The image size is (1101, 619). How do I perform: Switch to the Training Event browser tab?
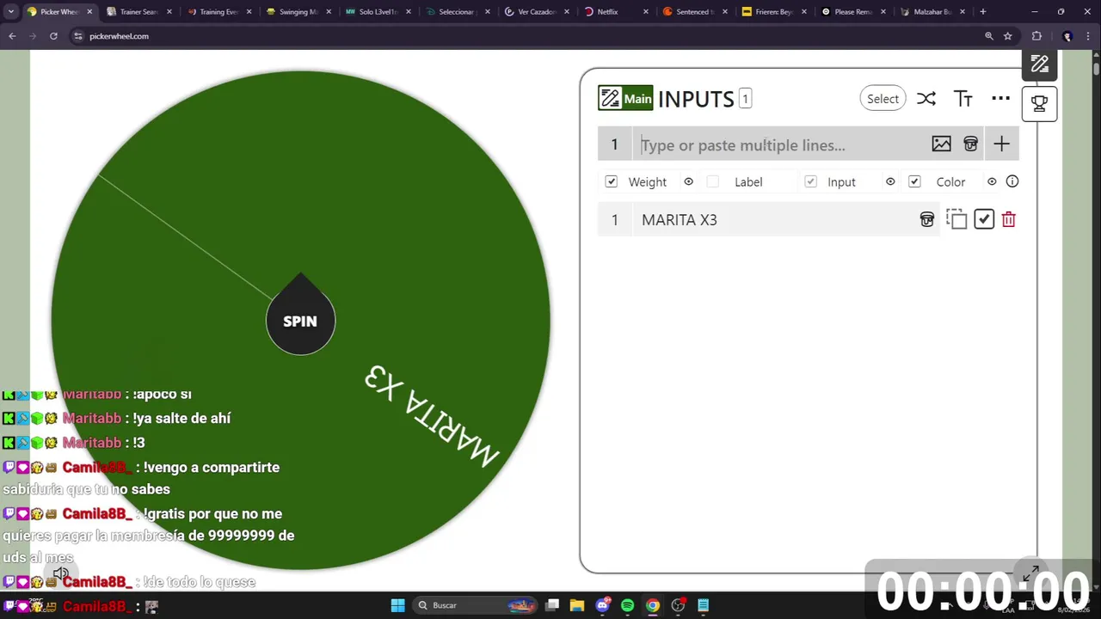(217, 12)
